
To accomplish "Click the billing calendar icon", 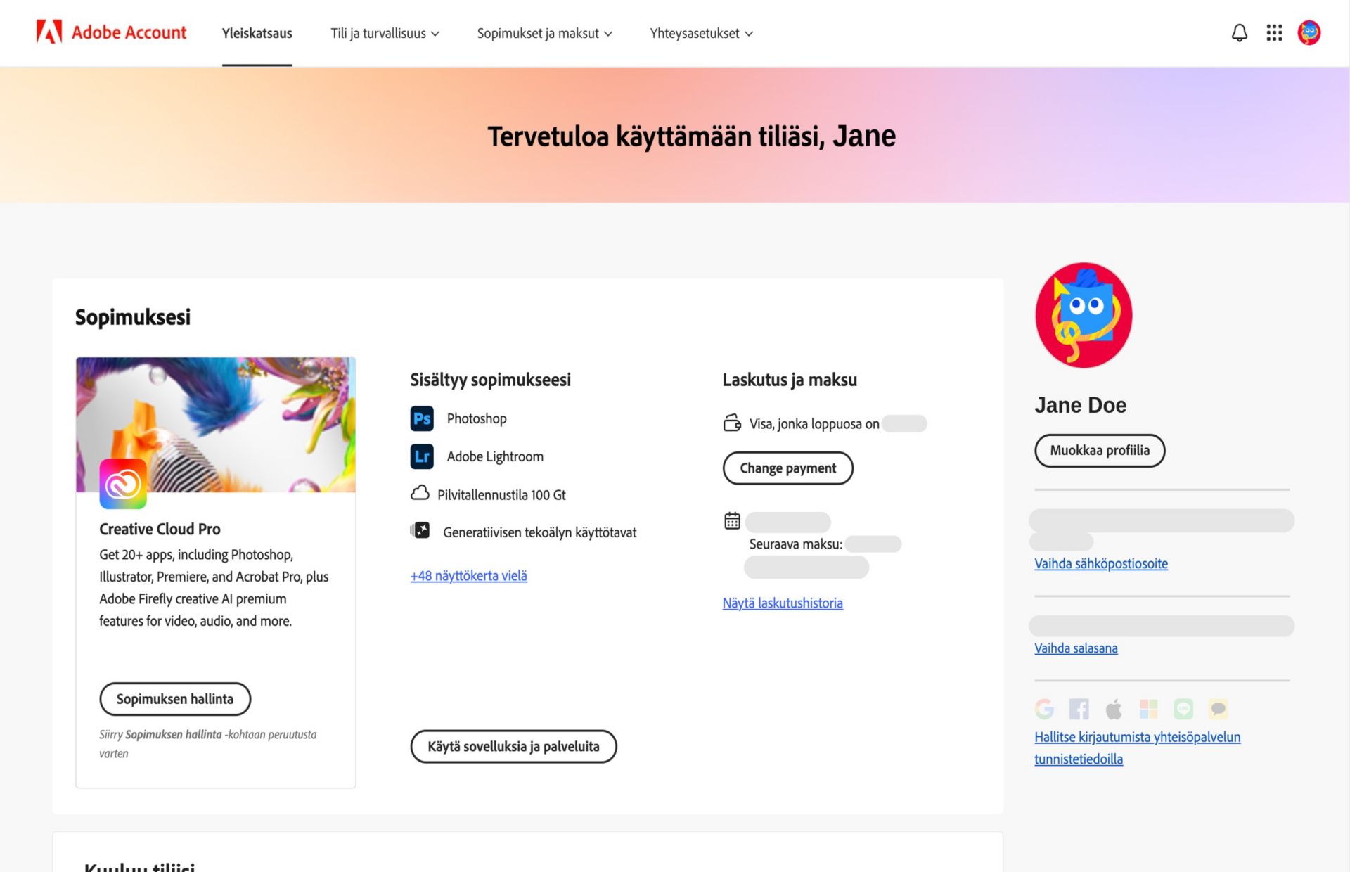I will pyautogui.click(x=732, y=520).
